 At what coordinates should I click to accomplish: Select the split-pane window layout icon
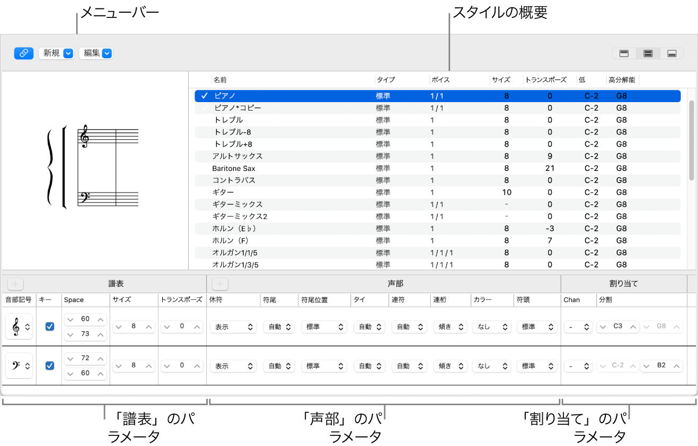647,53
